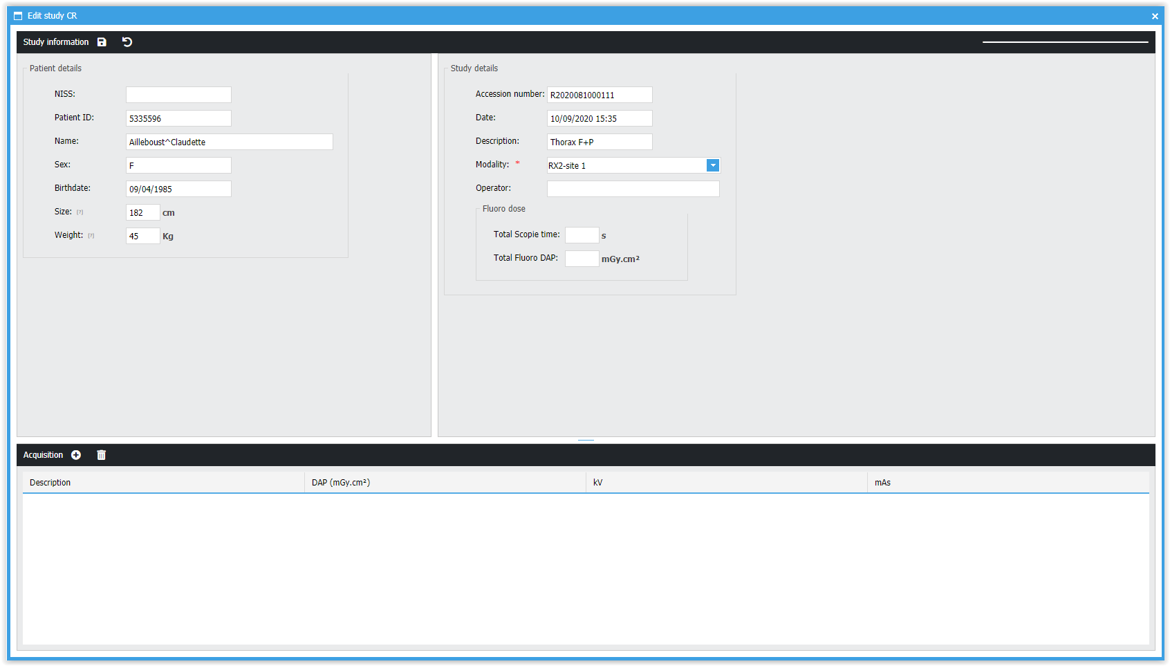
Task: Add a new acquisition
Action: [76, 455]
